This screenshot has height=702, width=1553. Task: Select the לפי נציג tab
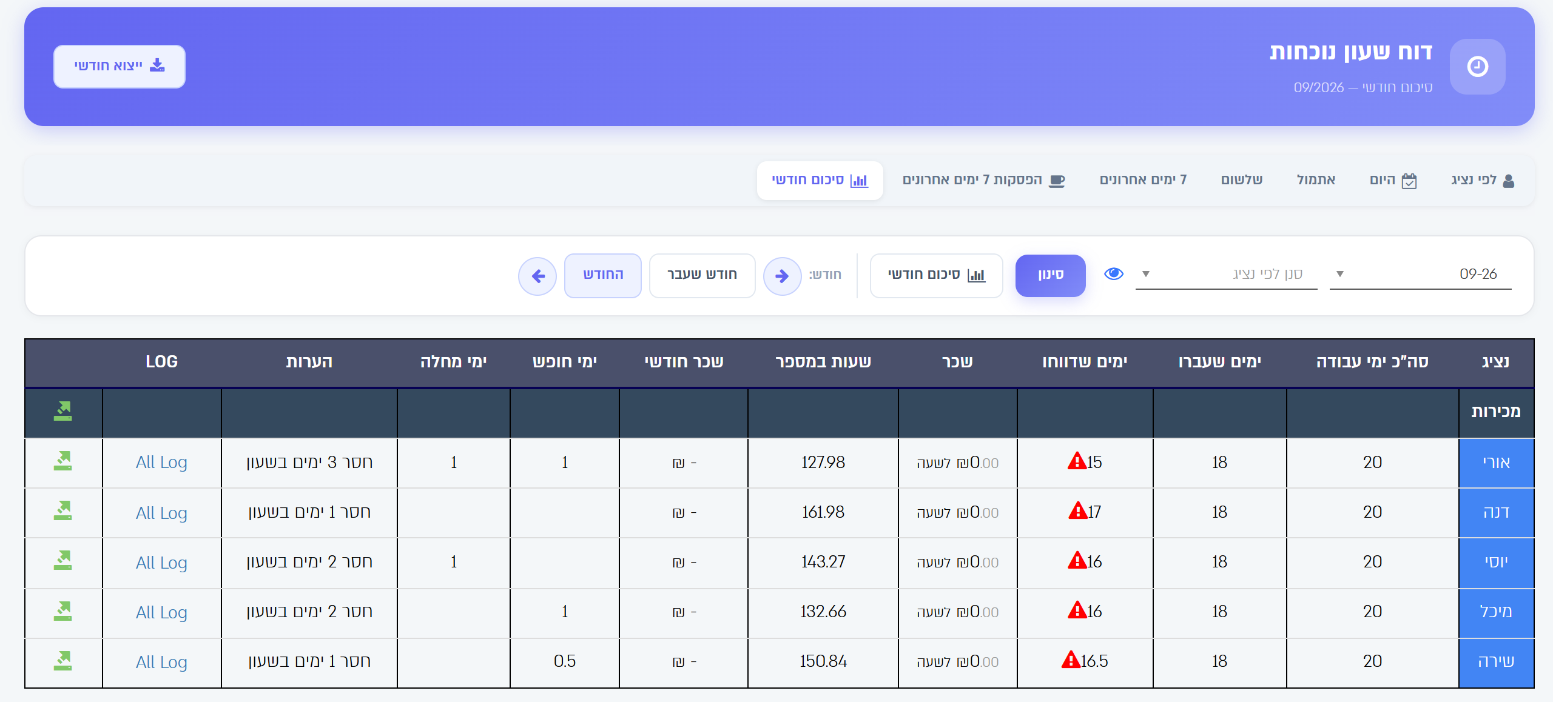click(1483, 181)
